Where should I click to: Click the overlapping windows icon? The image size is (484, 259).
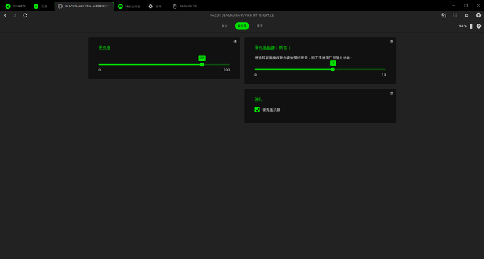pos(444,15)
